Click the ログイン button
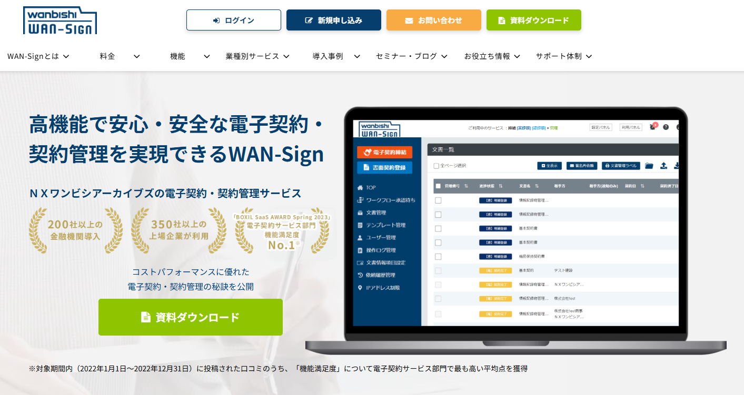This screenshot has height=395, width=744. 234,20
